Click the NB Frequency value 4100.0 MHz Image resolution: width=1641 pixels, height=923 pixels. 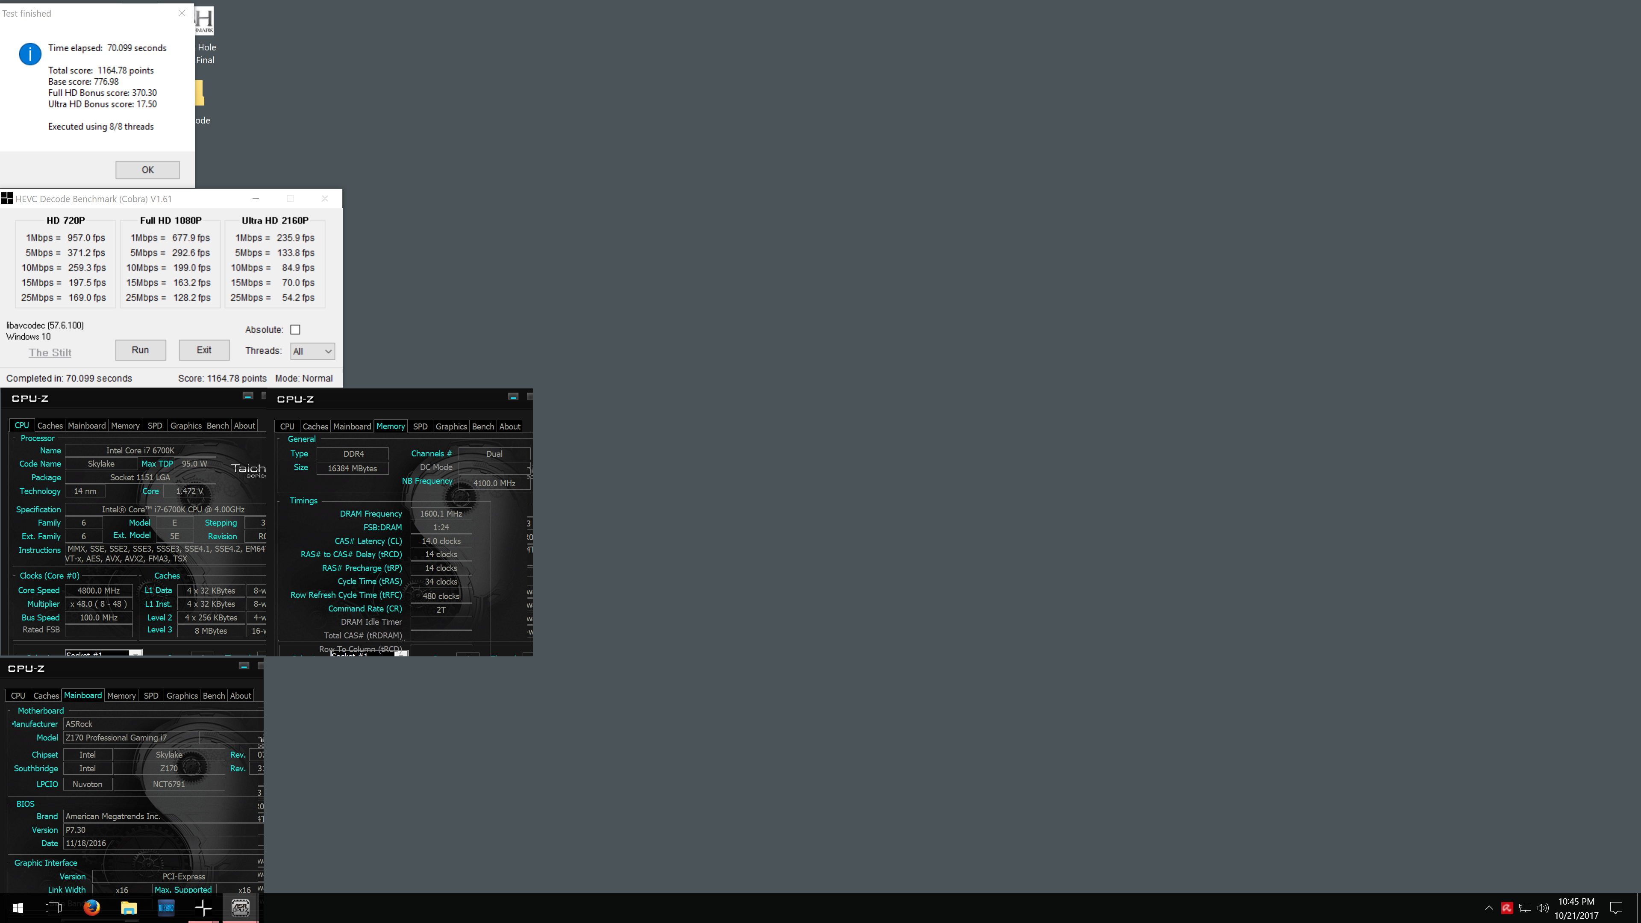494,483
